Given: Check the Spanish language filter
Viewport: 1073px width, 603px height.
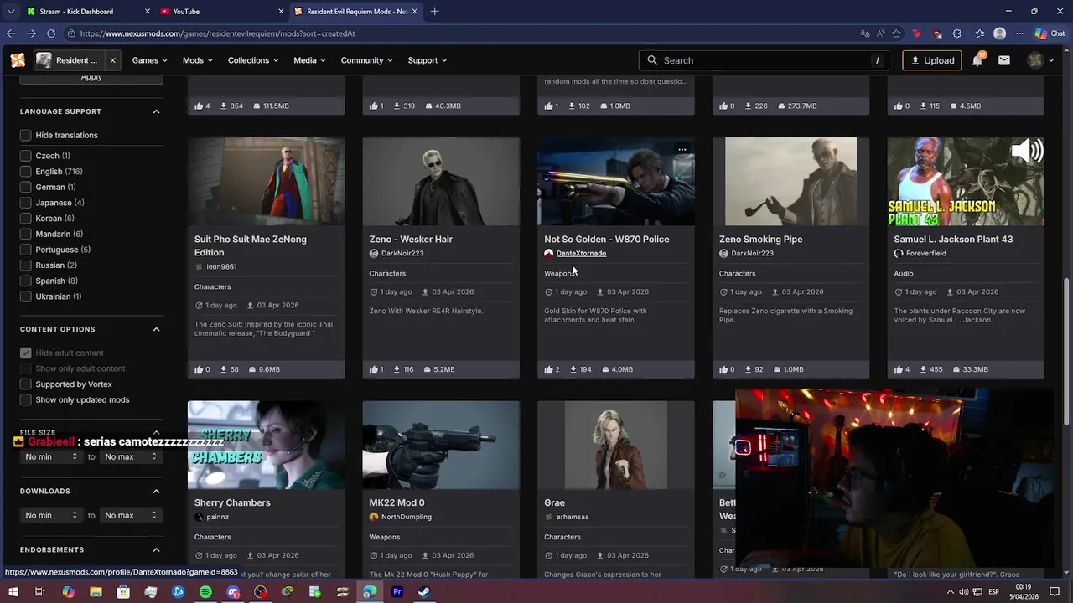Looking at the screenshot, I should pyautogui.click(x=26, y=281).
